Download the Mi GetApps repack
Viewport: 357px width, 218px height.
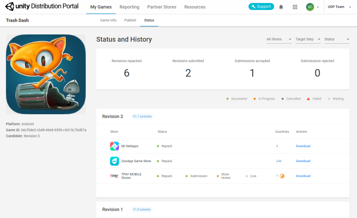coord(303,146)
